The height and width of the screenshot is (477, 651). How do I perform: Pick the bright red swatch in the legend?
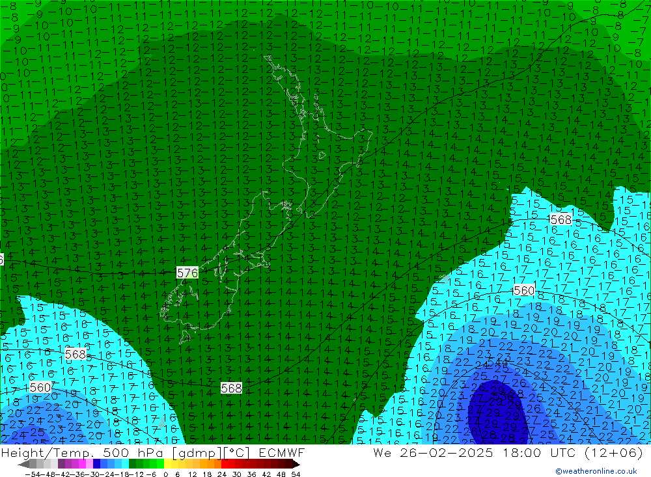pos(227,464)
